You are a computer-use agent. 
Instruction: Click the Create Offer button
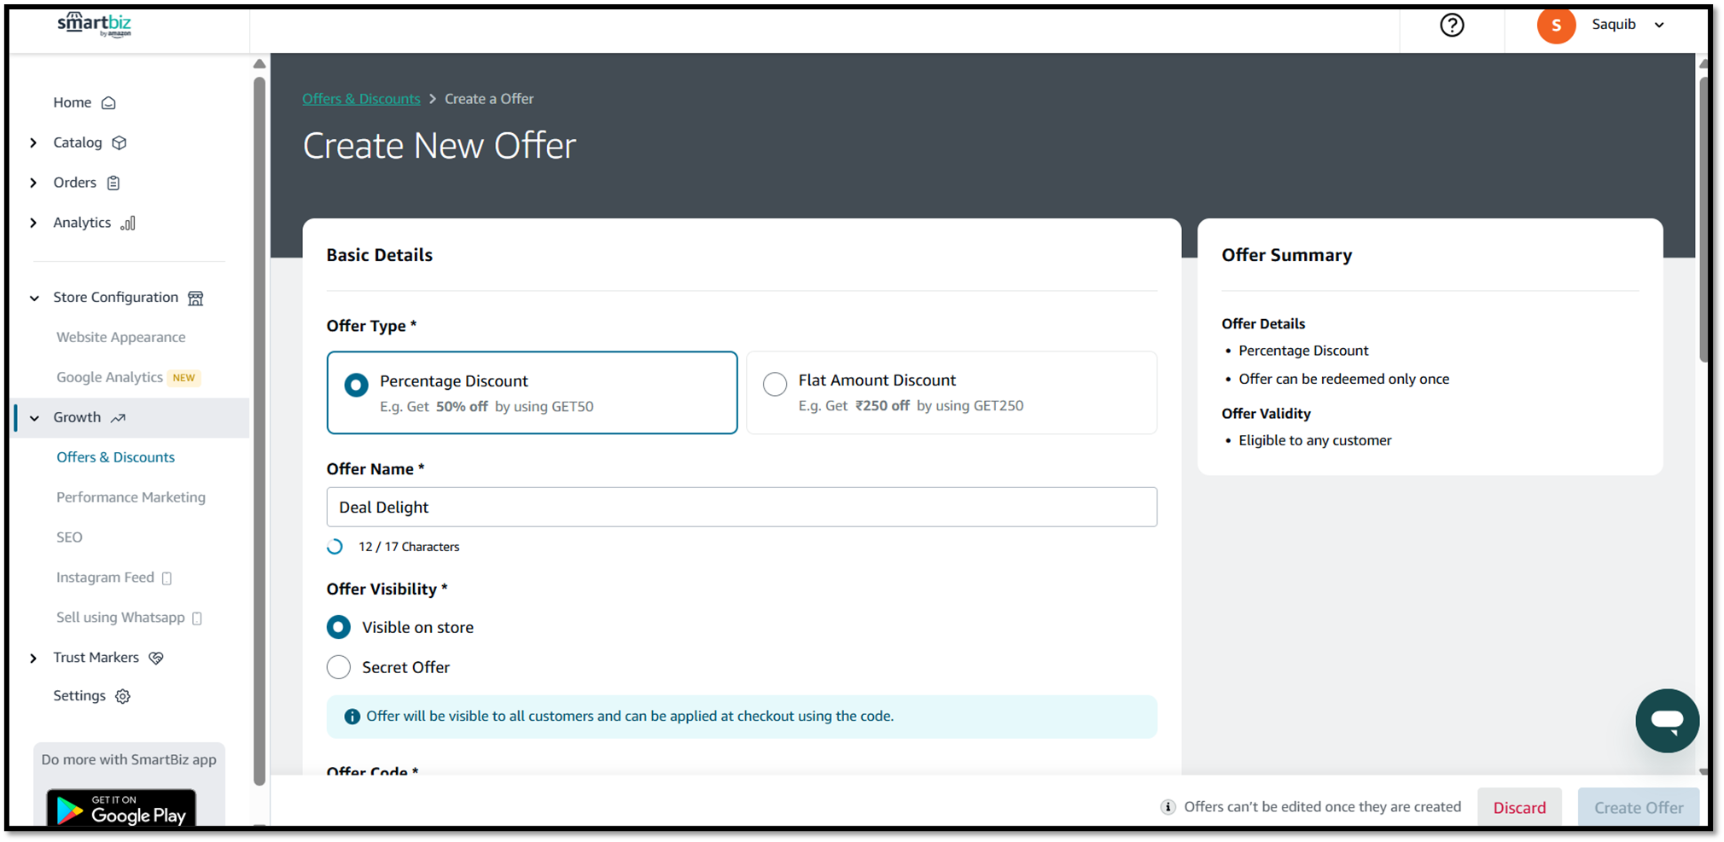tap(1639, 807)
